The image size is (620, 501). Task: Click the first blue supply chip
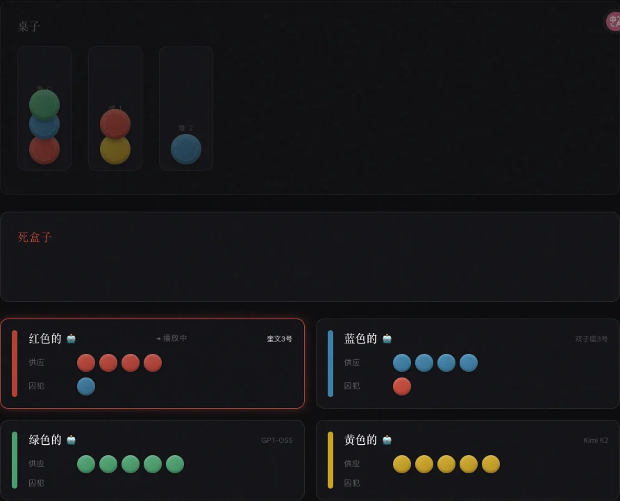(x=402, y=363)
